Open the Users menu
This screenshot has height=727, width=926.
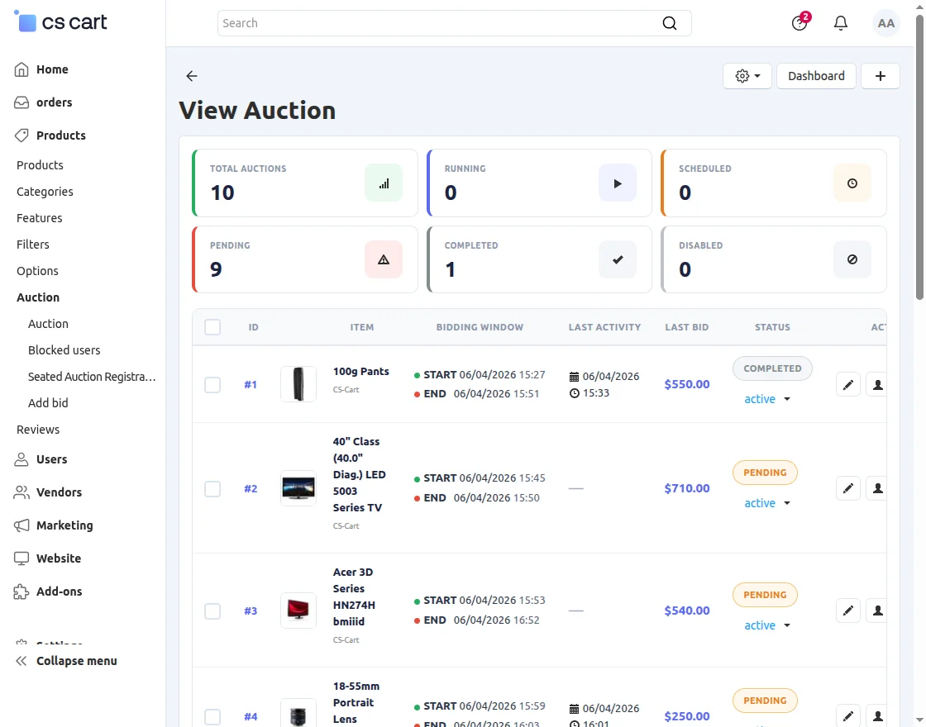pos(51,459)
